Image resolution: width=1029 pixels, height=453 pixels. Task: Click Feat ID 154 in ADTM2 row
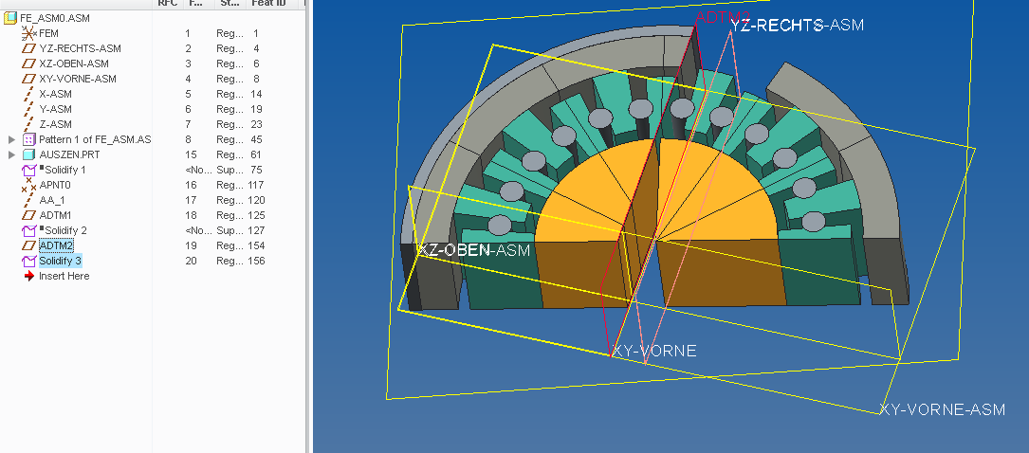257,245
